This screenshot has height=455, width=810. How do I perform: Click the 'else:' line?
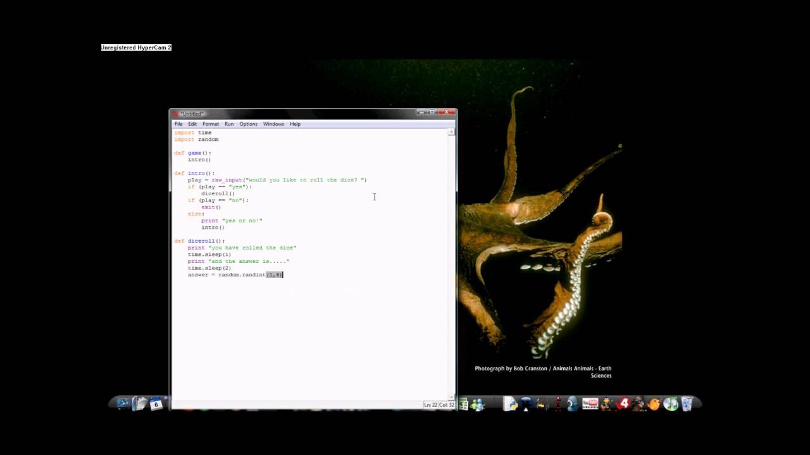(x=196, y=214)
